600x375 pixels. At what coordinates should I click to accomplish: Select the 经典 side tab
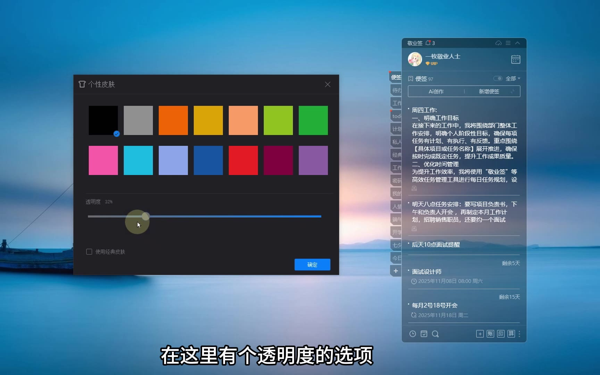(396, 155)
